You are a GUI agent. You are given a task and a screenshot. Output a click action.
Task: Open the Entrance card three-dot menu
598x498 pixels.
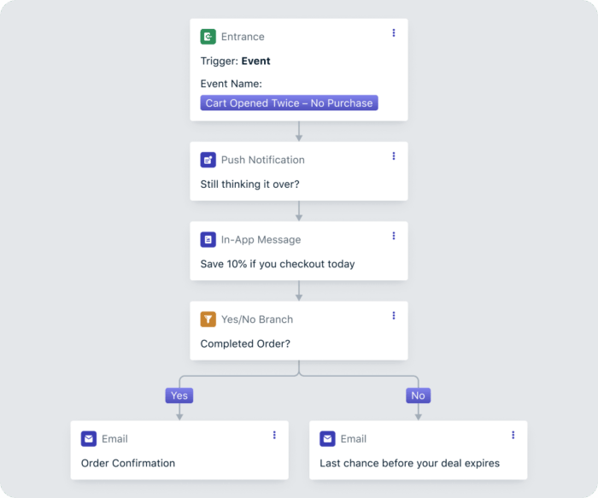click(x=394, y=33)
